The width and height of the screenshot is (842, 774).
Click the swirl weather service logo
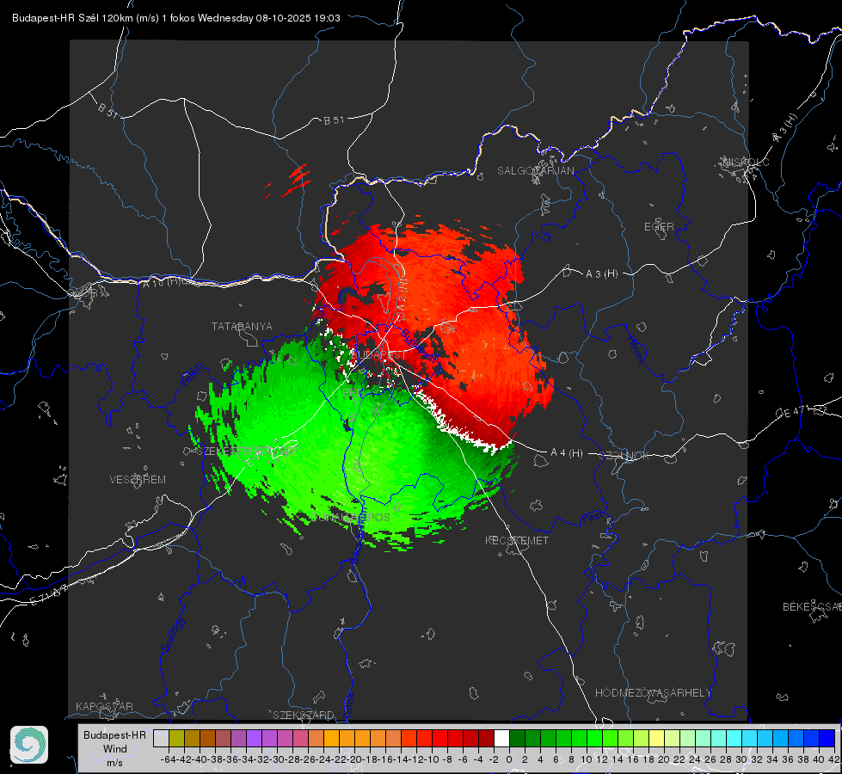click(29, 745)
